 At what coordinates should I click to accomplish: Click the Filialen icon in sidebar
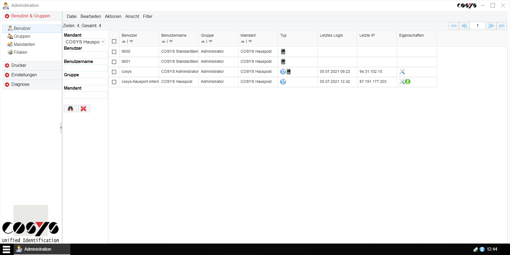pyautogui.click(x=10, y=52)
